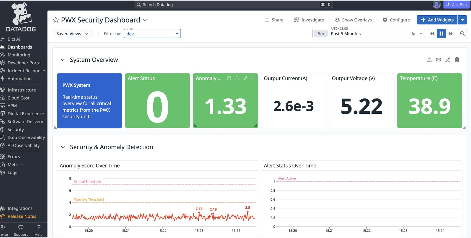Focus the Search Datadog field
471x238 pixels.
pos(233,5)
